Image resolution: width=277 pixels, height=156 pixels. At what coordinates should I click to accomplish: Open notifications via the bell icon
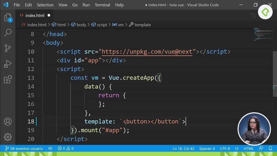pyautogui.click(x=271, y=148)
